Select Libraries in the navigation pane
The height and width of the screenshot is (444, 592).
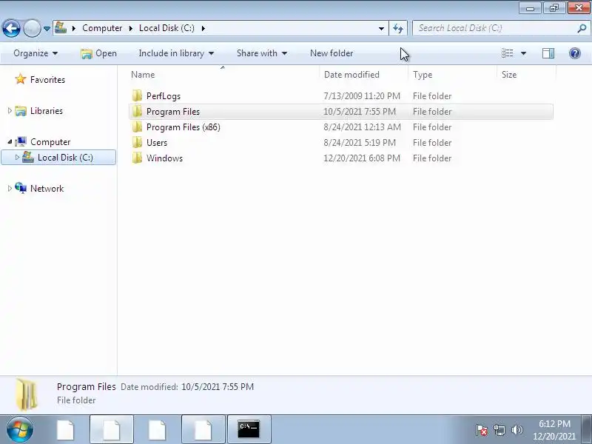(47, 110)
